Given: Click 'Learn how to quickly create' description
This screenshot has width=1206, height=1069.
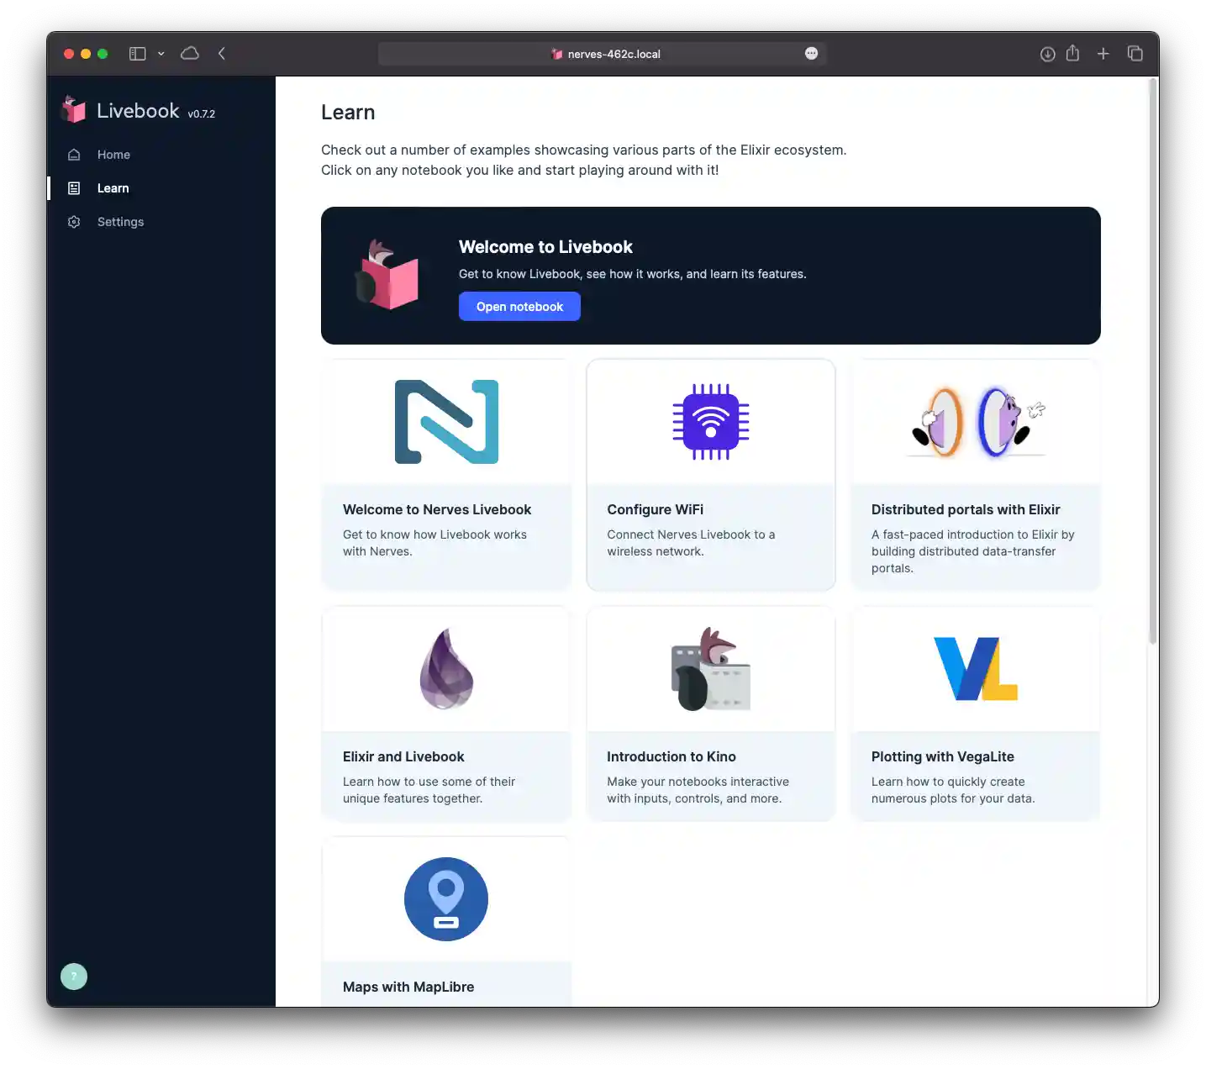Looking at the screenshot, I should point(953,790).
